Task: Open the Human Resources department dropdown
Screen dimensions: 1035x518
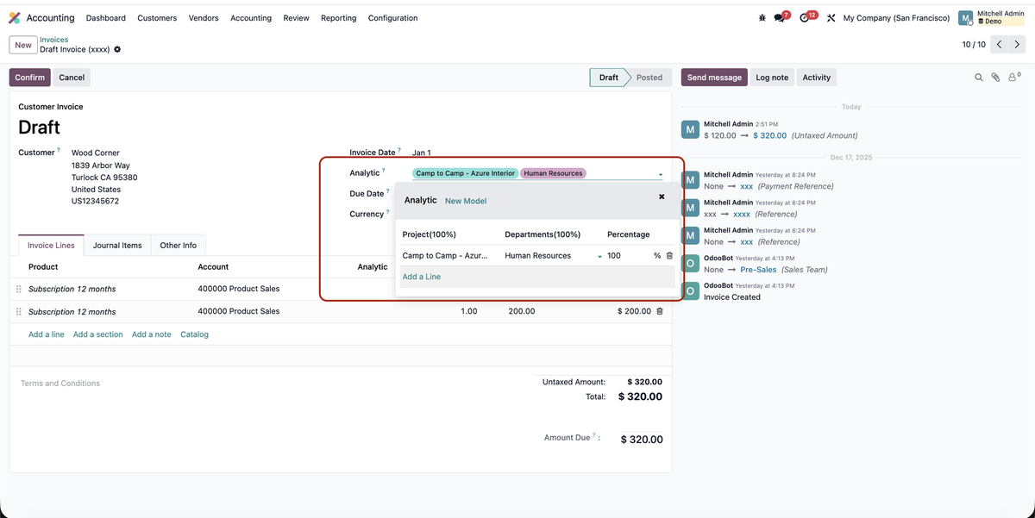Action: 599,256
